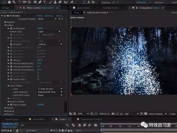
Task: Open Show Channel color management icon
Action: click(121, 114)
